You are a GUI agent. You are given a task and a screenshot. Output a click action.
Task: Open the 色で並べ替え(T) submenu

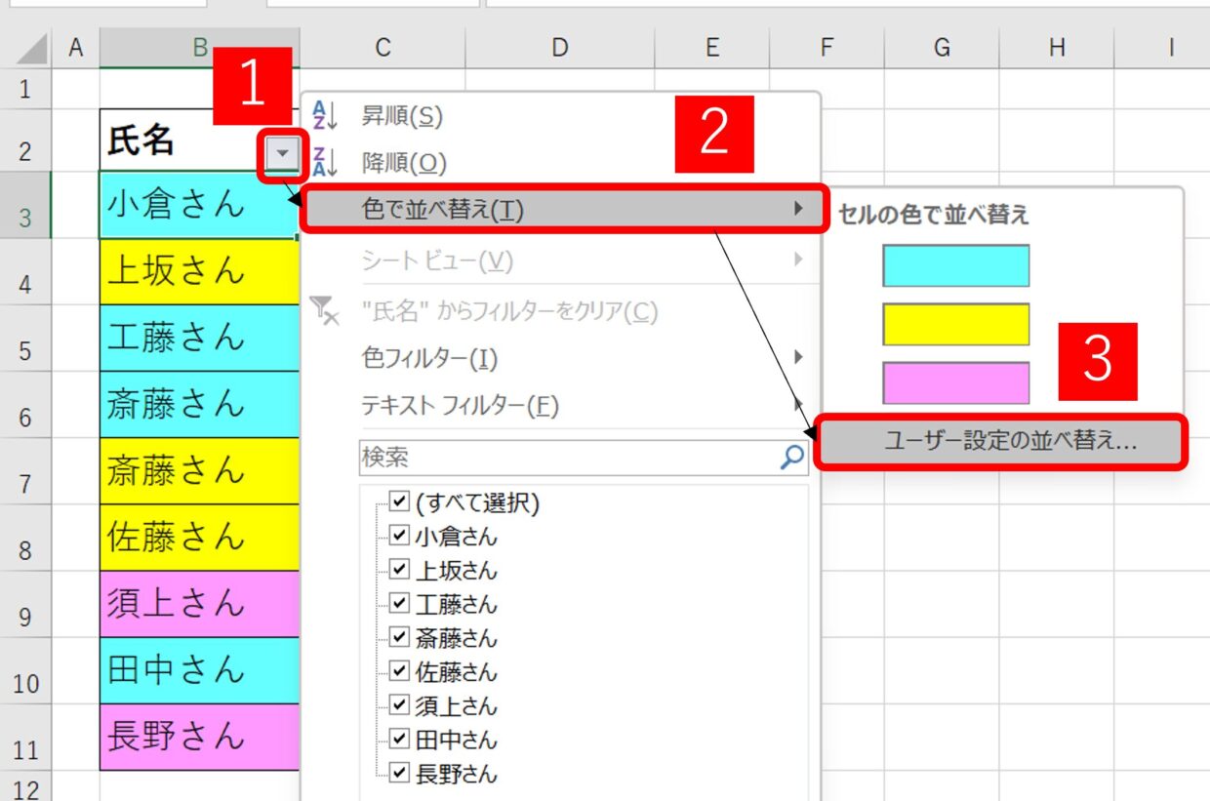564,208
